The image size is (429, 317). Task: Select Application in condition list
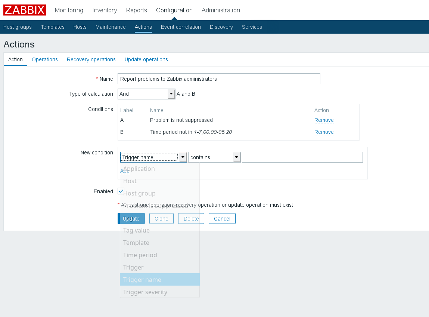pos(160,169)
